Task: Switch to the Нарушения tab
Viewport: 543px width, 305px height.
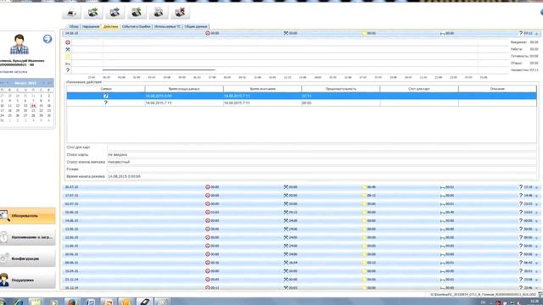Action: click(x=91, y=26)
